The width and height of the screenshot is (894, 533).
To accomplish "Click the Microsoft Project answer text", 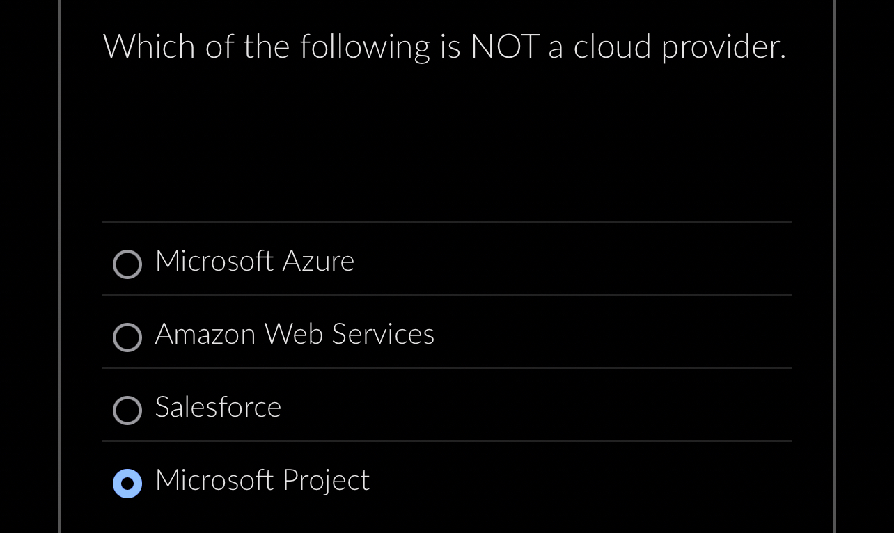I will [262, 481].
